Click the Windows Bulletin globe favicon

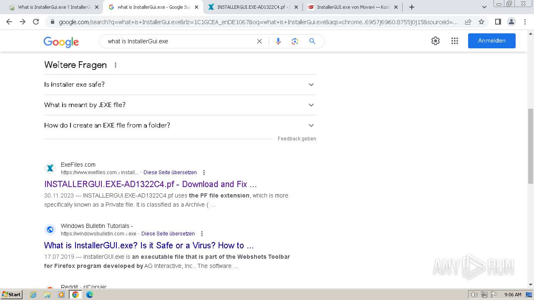(x=50, y=230)
